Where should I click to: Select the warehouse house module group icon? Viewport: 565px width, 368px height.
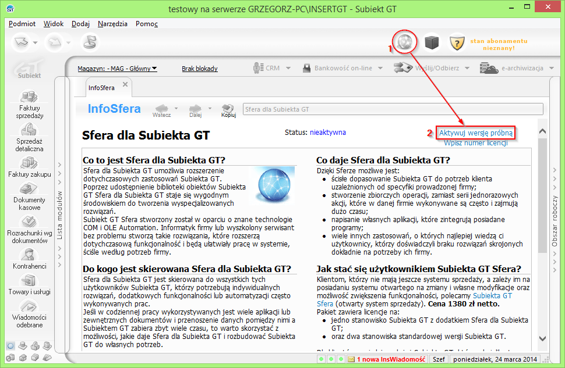23,357
